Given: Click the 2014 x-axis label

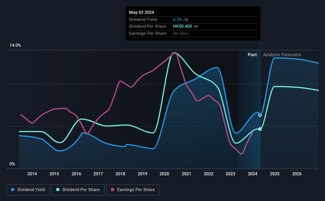Looking at the screenshot, I should [x=32, y=174].
